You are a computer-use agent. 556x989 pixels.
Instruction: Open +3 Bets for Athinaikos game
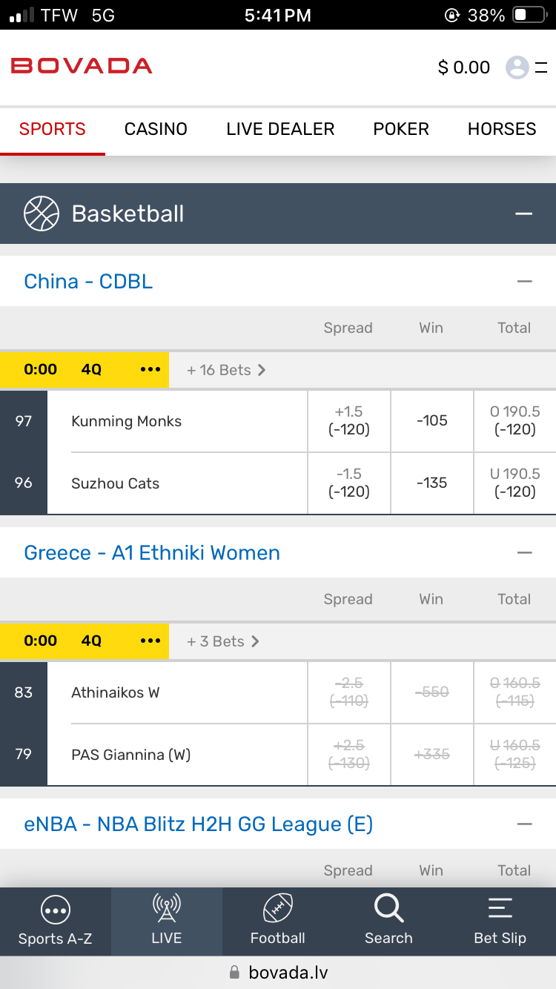pyautogui.click(x=223, y=641)
